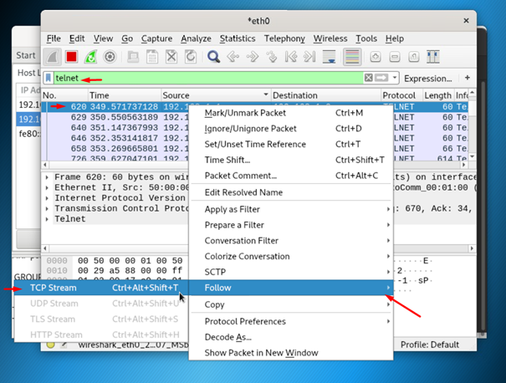506x383 pixels.
Task: Select packet number 658 row
Action: pyautogui.click(x=116, y=148)
